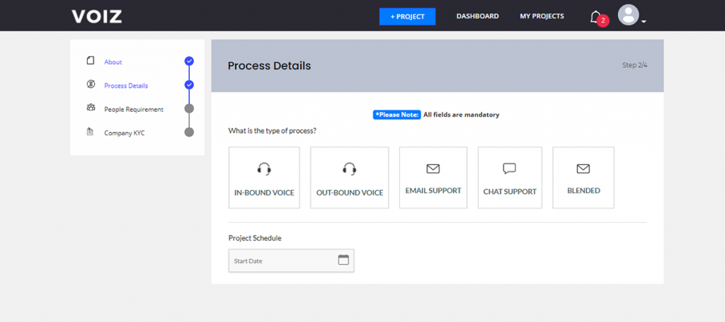Expand the profile dropdown arrow
The height and width of the screenshot is (322, 725).
pyautogui.click(x=644, y=22)
